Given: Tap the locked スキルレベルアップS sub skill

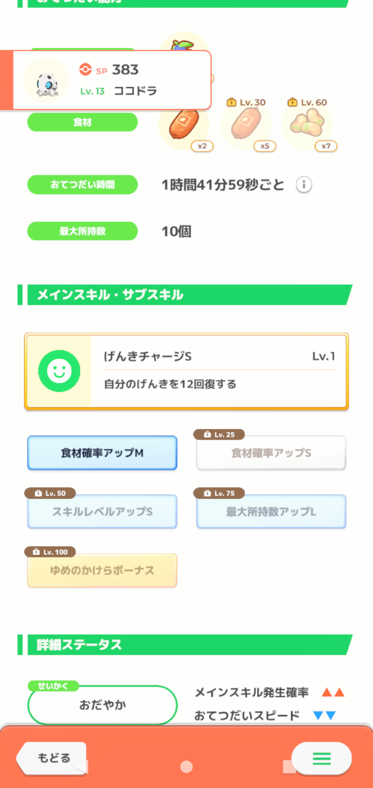Looking at the screenshot, I should (x=102, y=512).
